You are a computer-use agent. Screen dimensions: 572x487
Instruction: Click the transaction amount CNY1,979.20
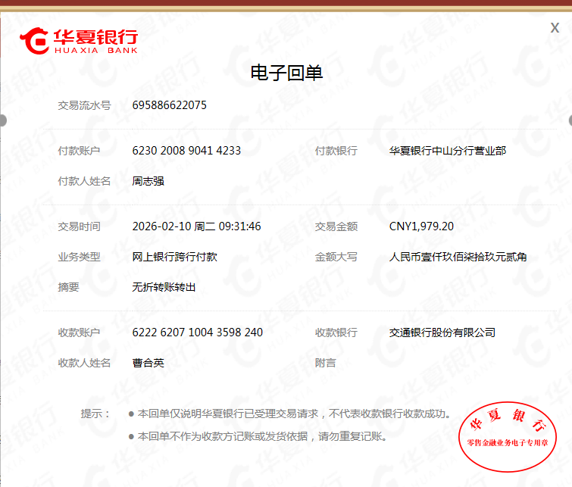click(421, 226)
